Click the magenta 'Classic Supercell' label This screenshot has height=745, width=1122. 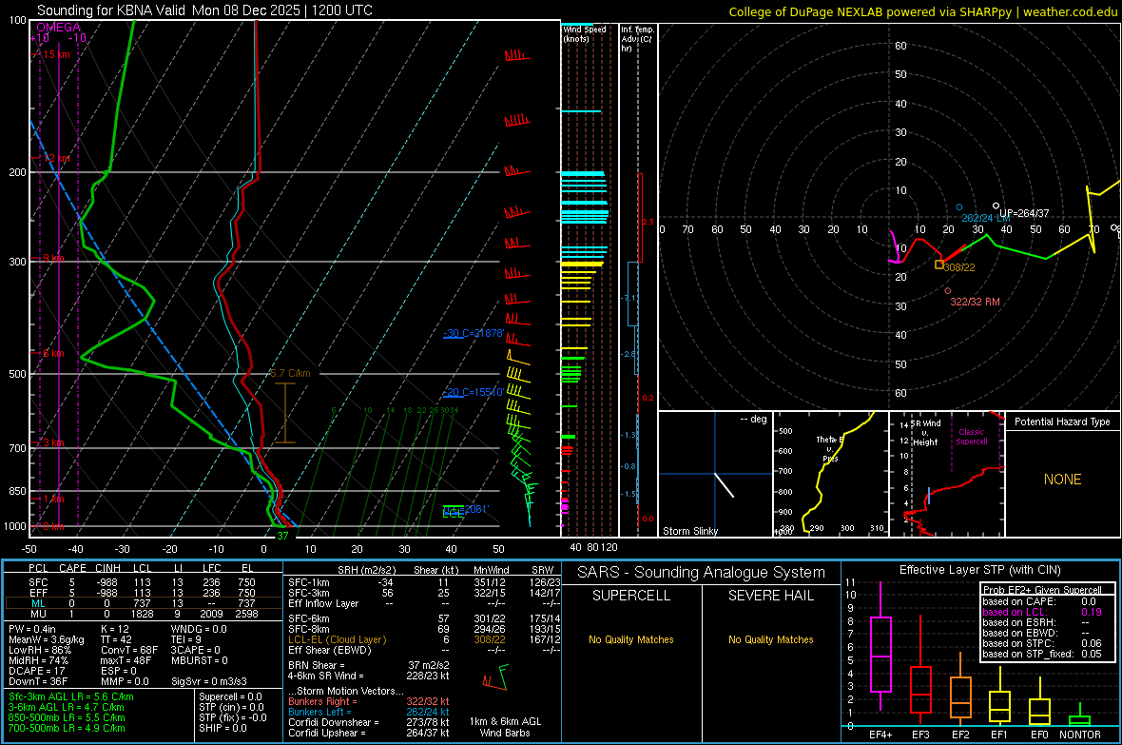971,437
